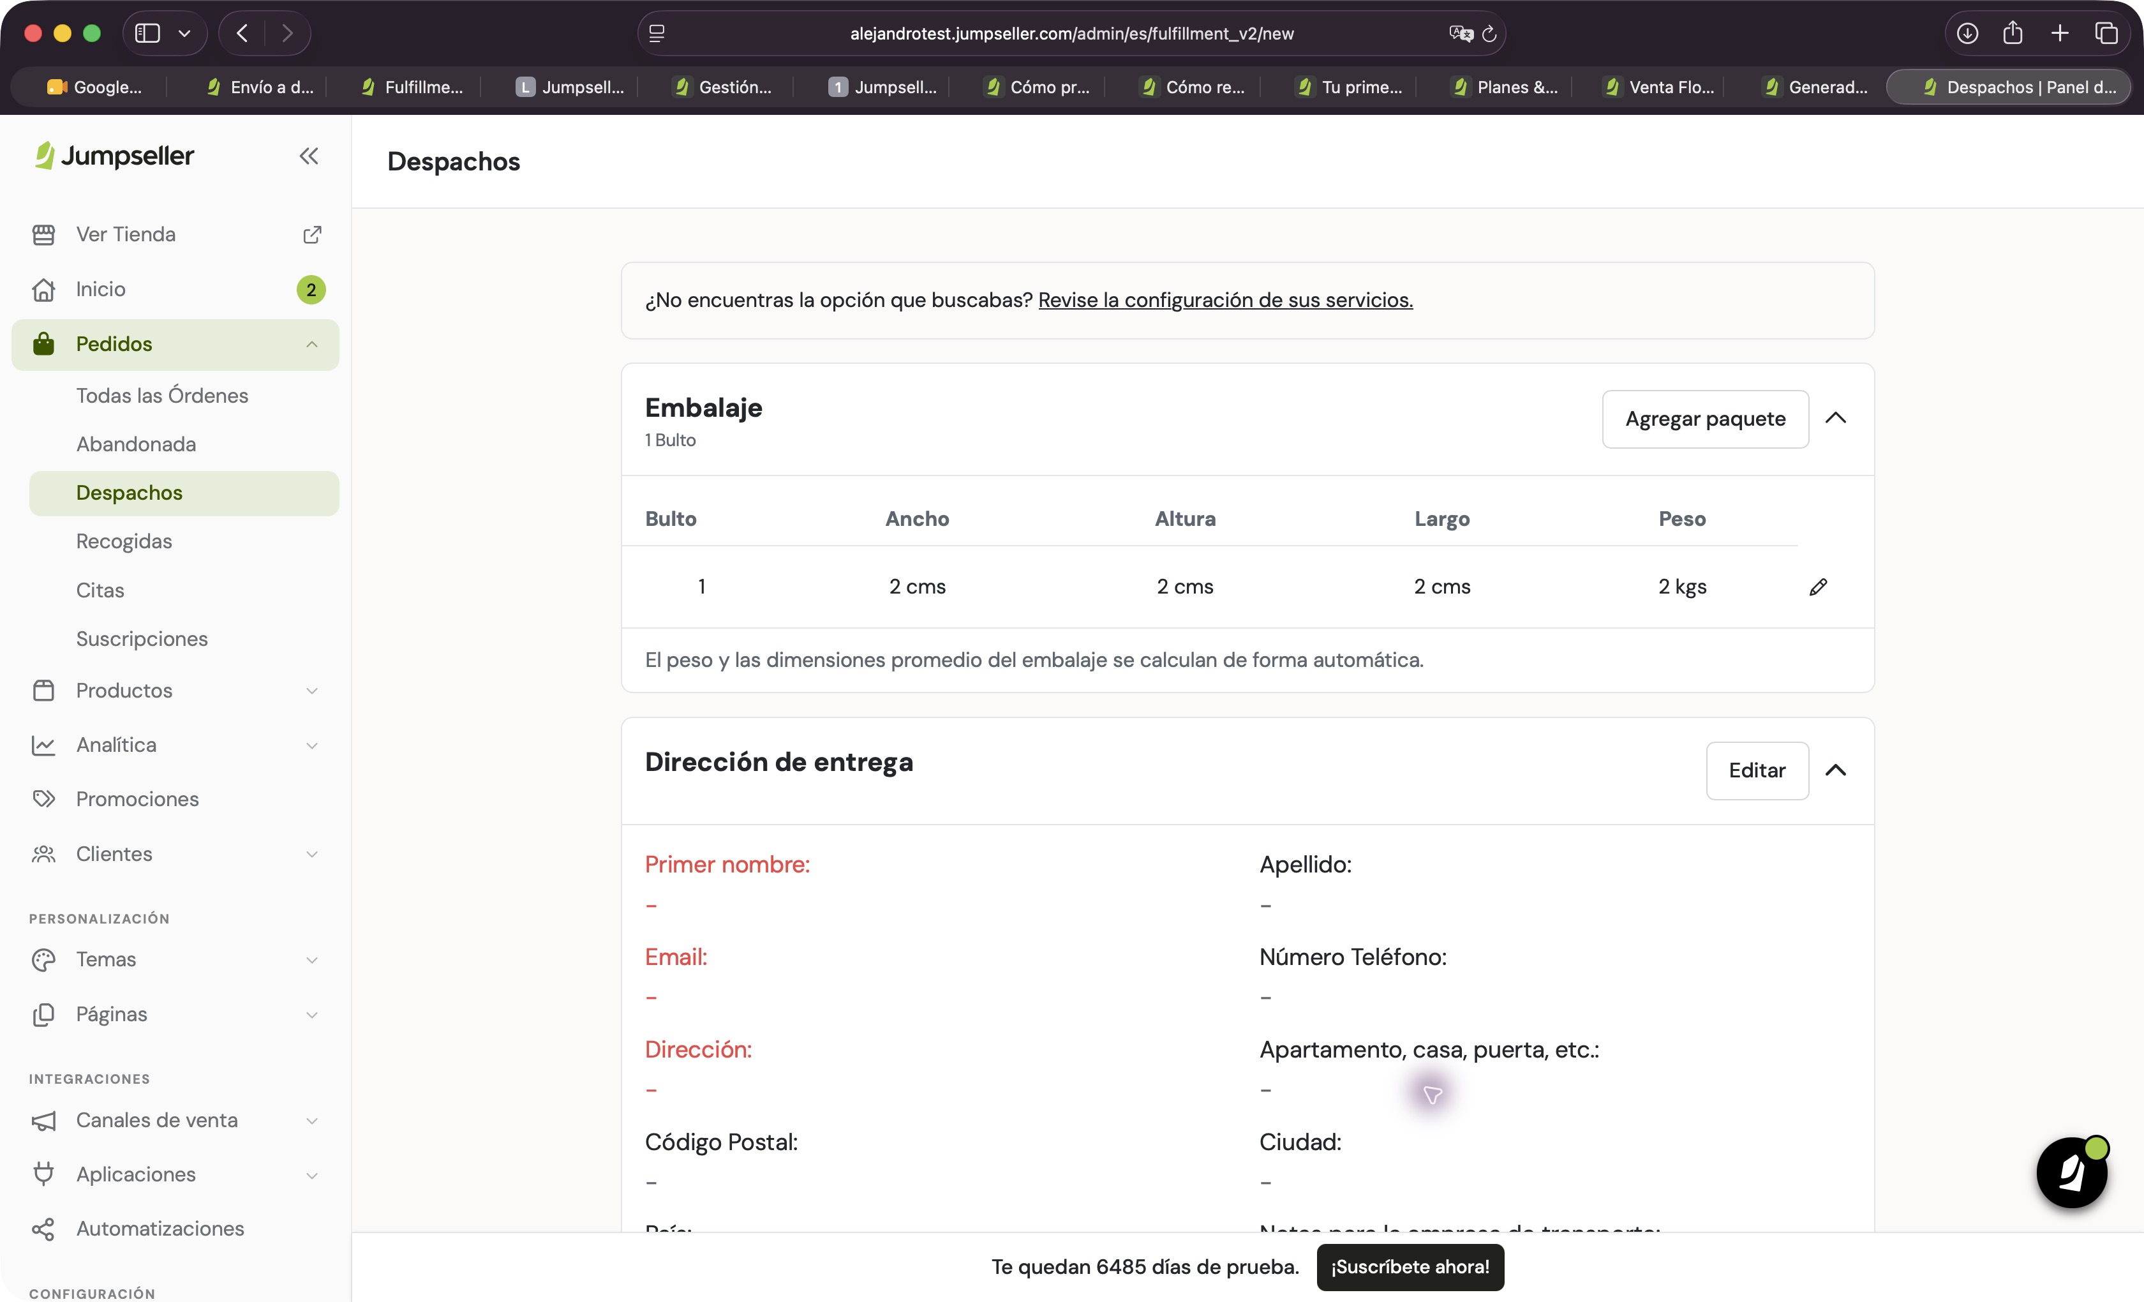Click the Safari share icon

[x=2013, y=33]
